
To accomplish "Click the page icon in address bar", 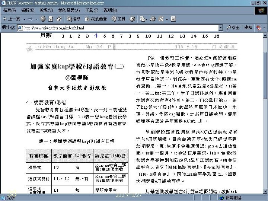I will (20, 28).
